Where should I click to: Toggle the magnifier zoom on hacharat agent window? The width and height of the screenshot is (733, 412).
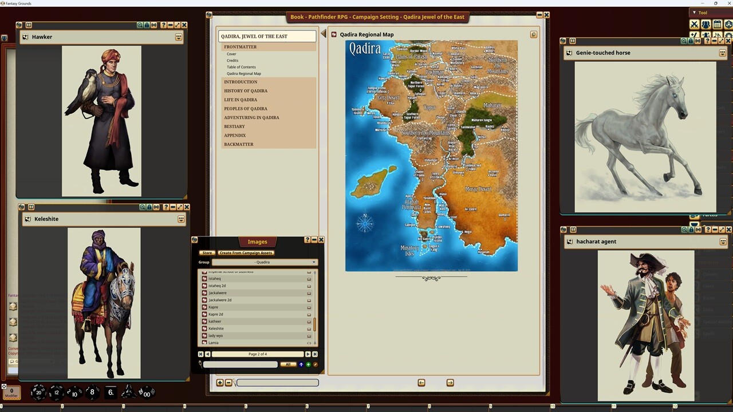pos(684,229)
